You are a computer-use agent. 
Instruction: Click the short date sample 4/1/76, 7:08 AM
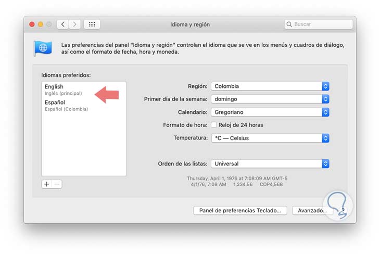[208, 184]
